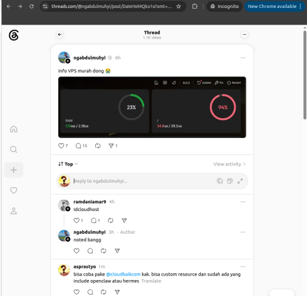
Task: Open more options on ramdaniamar9's reply
Action: [243, 202]
